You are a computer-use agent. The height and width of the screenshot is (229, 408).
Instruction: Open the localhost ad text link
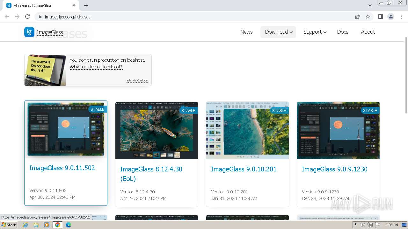coord(107,63)
